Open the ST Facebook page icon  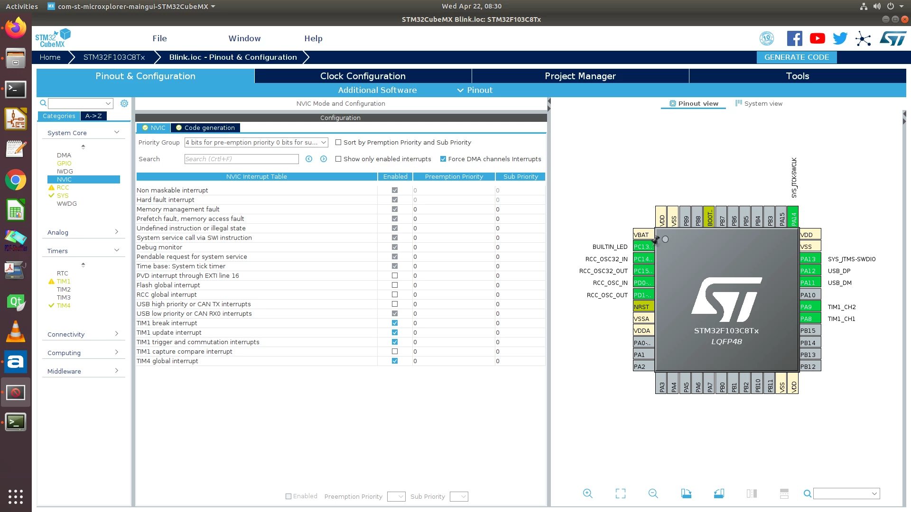(794, 38)
